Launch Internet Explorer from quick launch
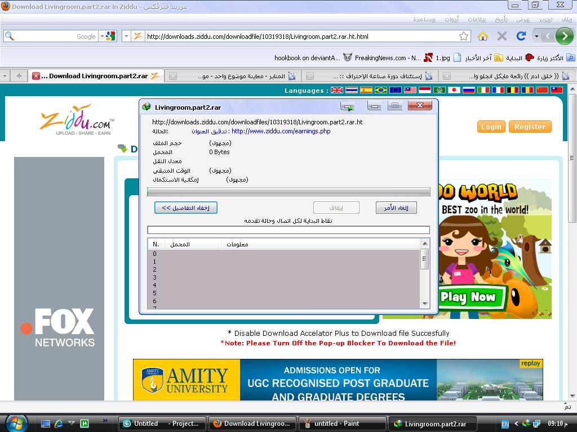 pyautogui.click(x=59, y=424)
